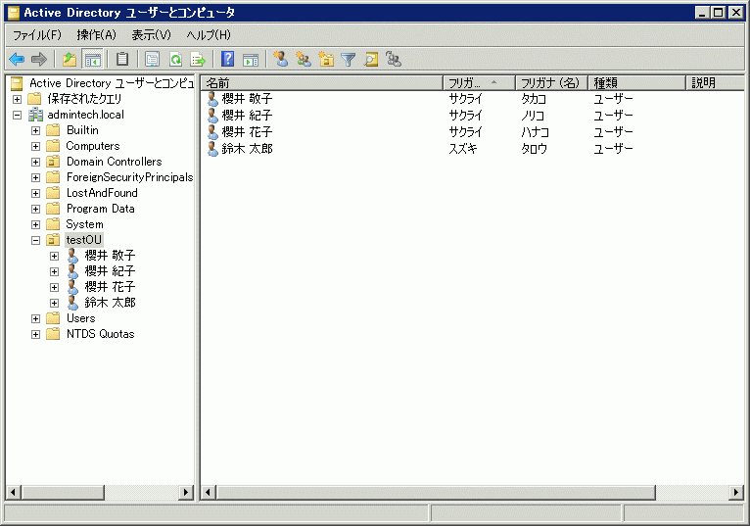Sort by the 説明 column header
750x526 pixels.
(715, 83)
